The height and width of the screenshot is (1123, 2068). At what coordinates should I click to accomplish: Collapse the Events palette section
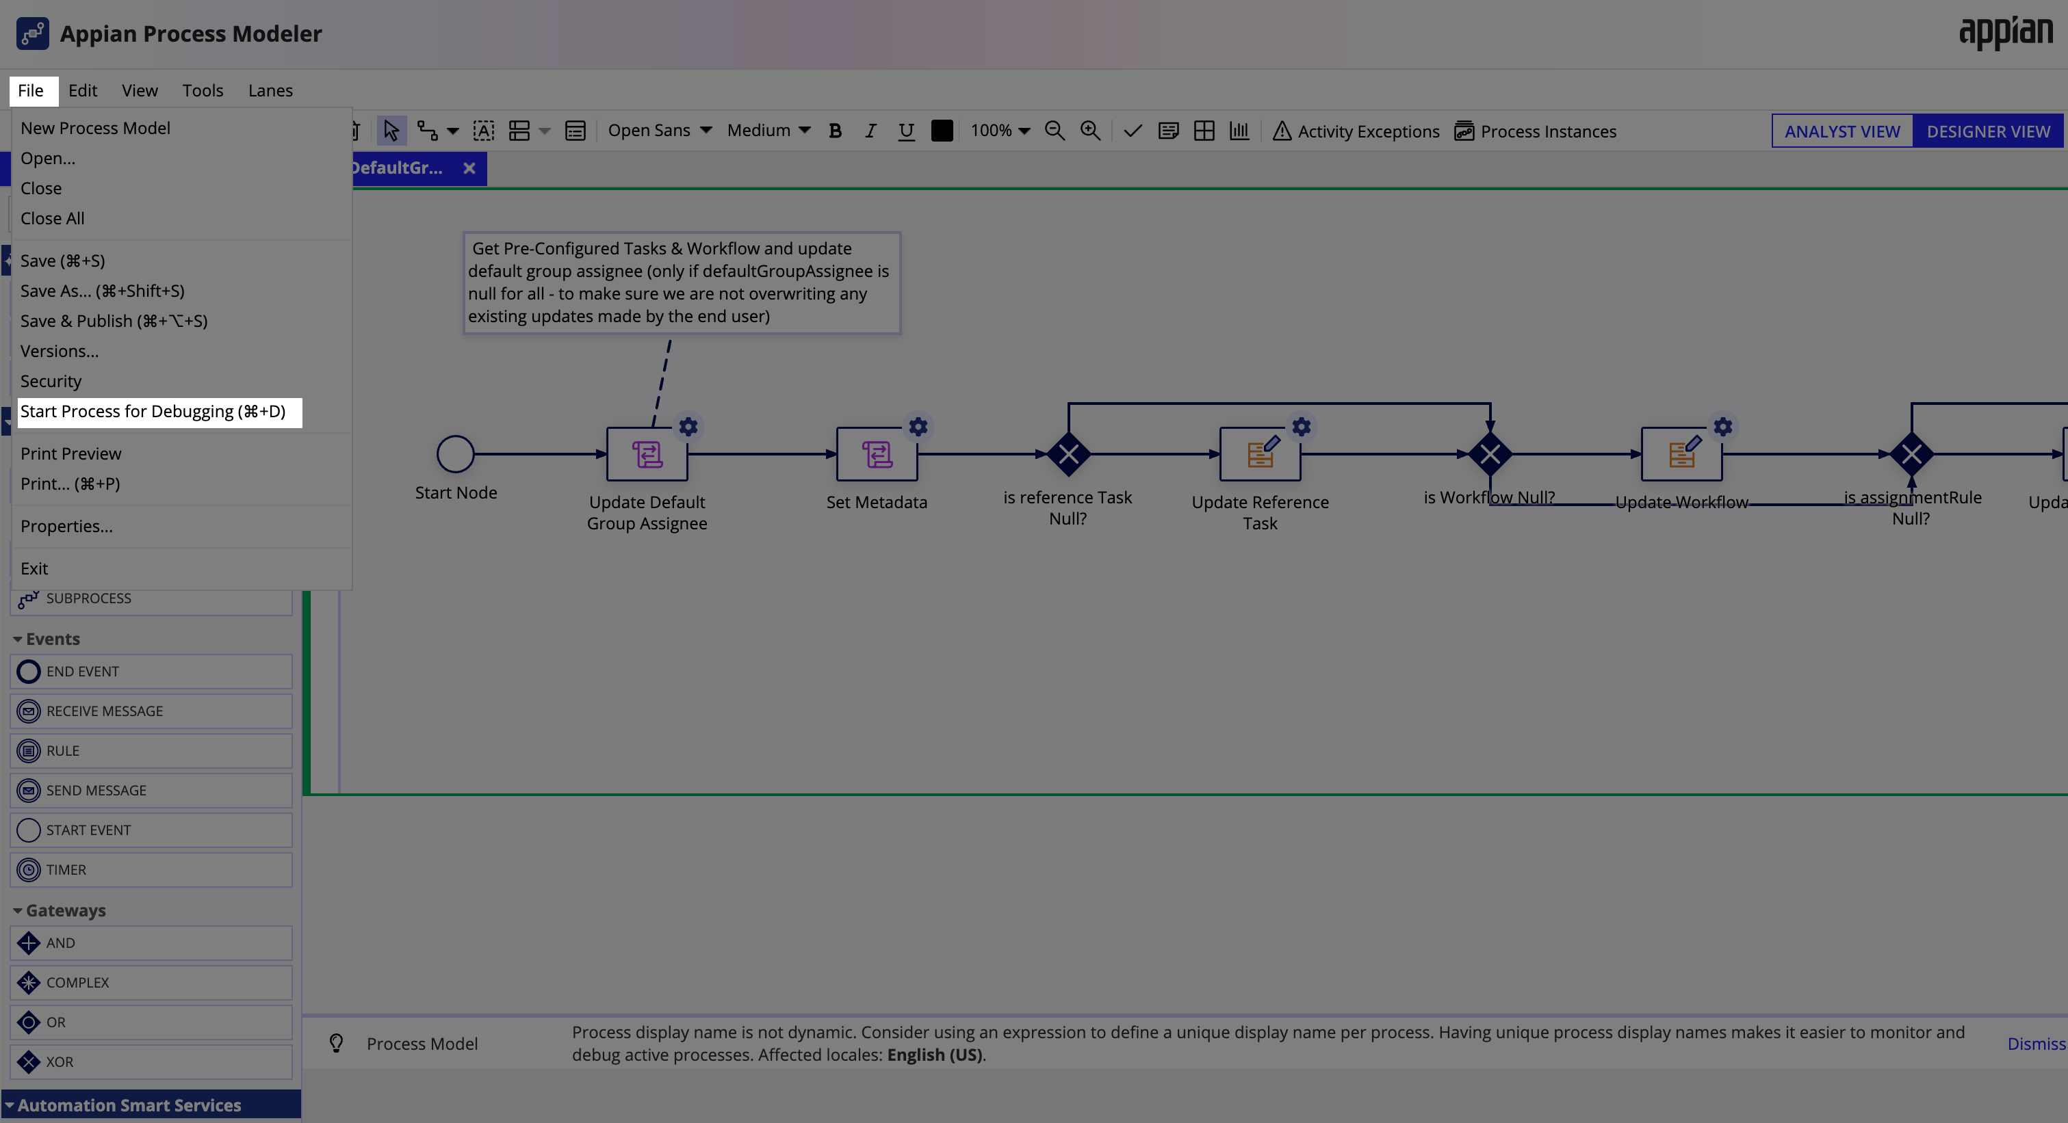coord(18,639)
